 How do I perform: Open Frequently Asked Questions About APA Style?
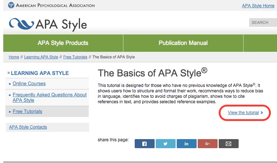point(50,97)
